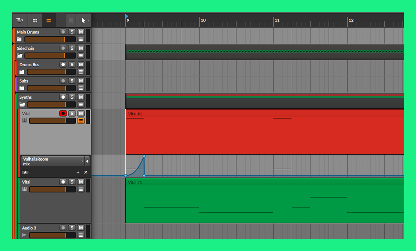Image resolution: width=416 pixels, height=251 pixels.
Task: Toggle automation lanes button on Drums Bus
Action: pos(81,72)
